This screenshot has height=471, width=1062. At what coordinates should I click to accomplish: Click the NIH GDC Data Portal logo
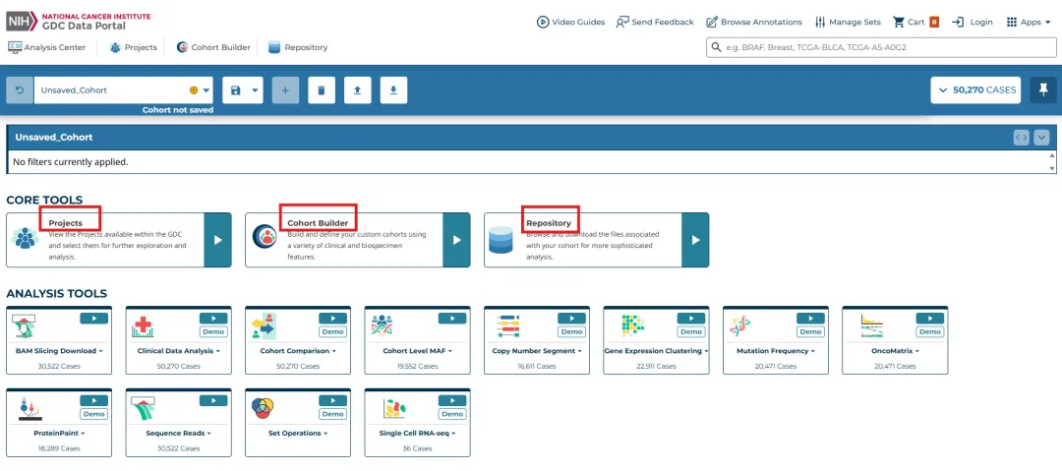(79, 21)
